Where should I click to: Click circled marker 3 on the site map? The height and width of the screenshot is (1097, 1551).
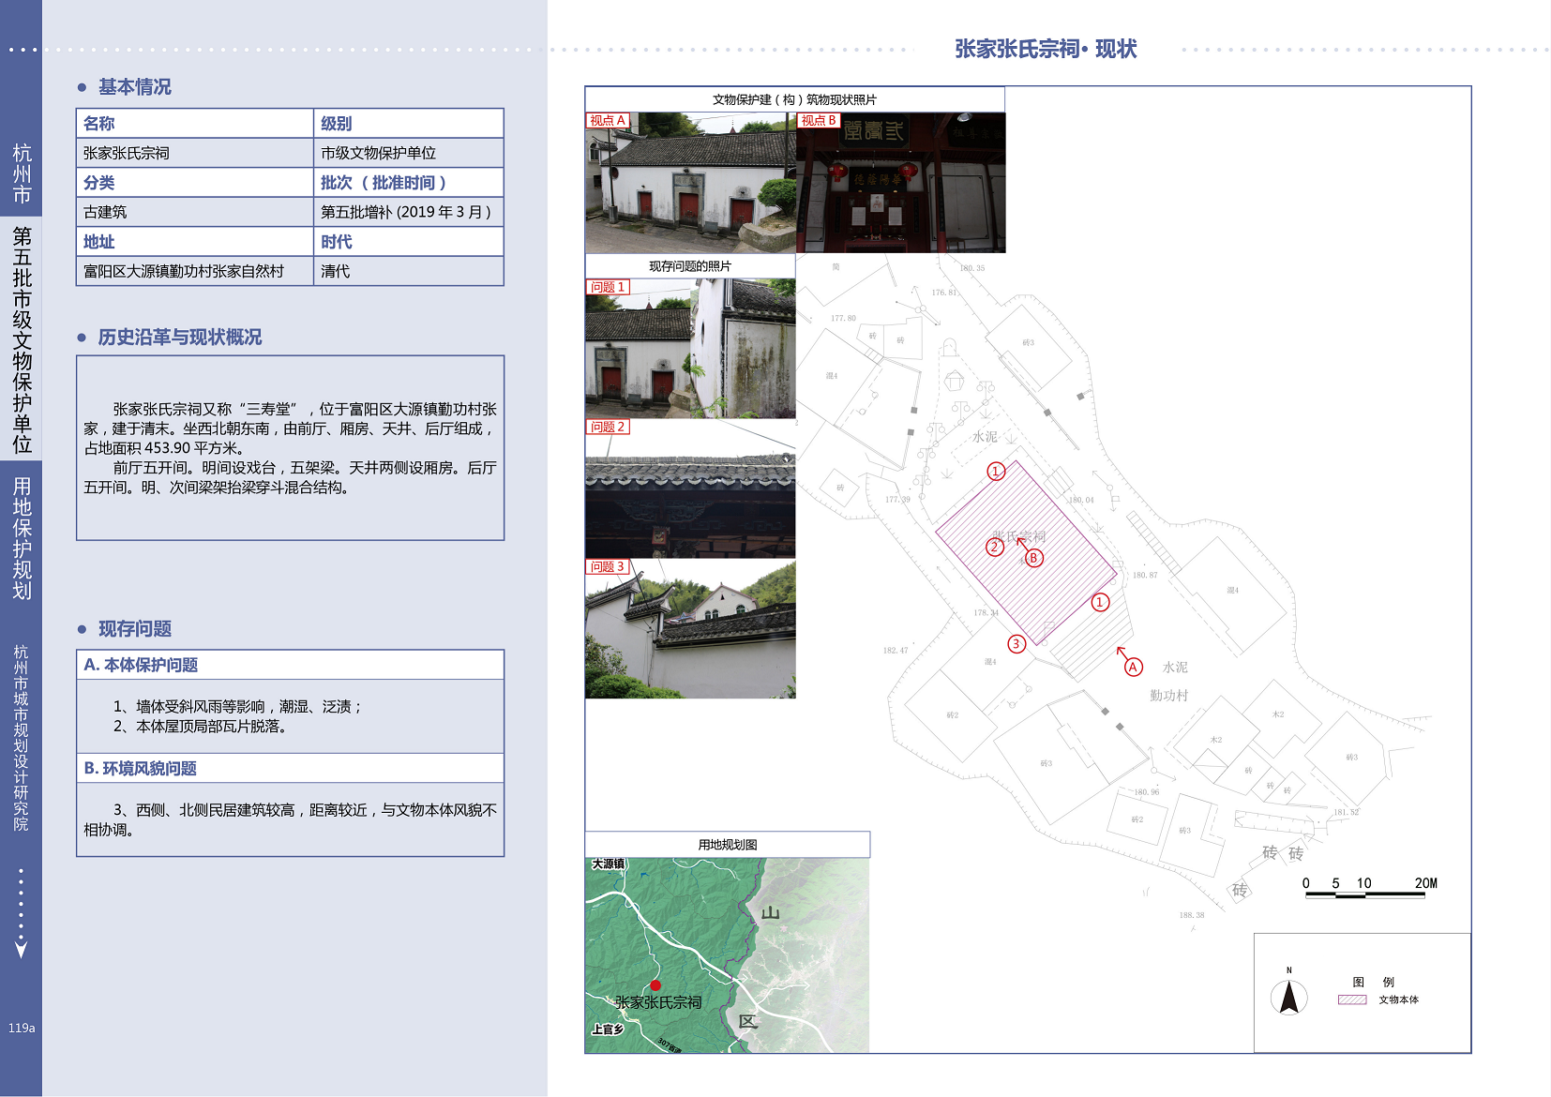[1016, 643]
